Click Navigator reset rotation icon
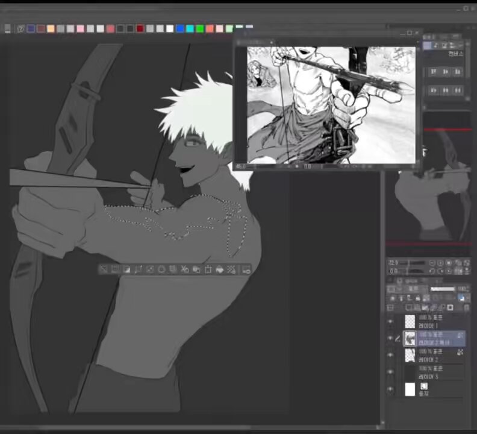Viewport: 477px width, 434px height. click(449, 271)
